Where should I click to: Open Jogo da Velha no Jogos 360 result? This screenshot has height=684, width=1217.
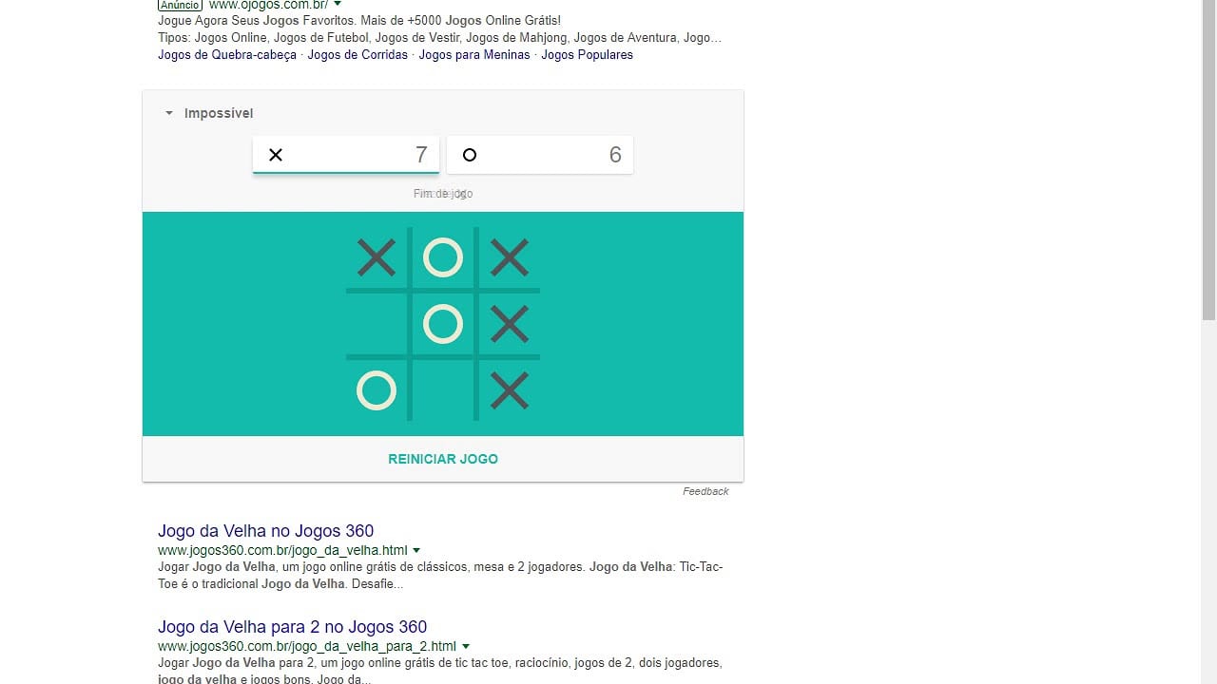click(x=266, y=531)
